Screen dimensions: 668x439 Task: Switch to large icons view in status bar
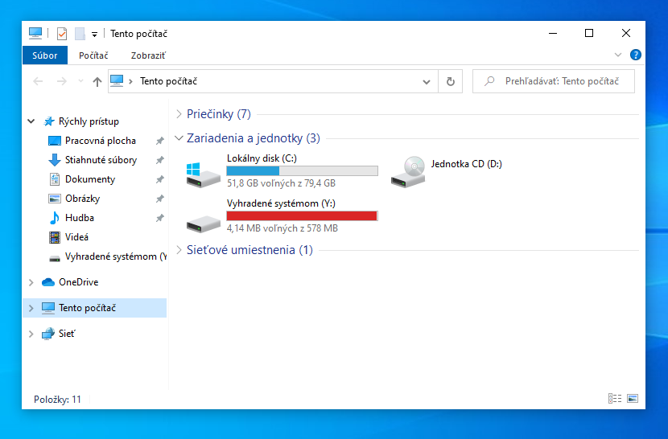coord(633,399)
